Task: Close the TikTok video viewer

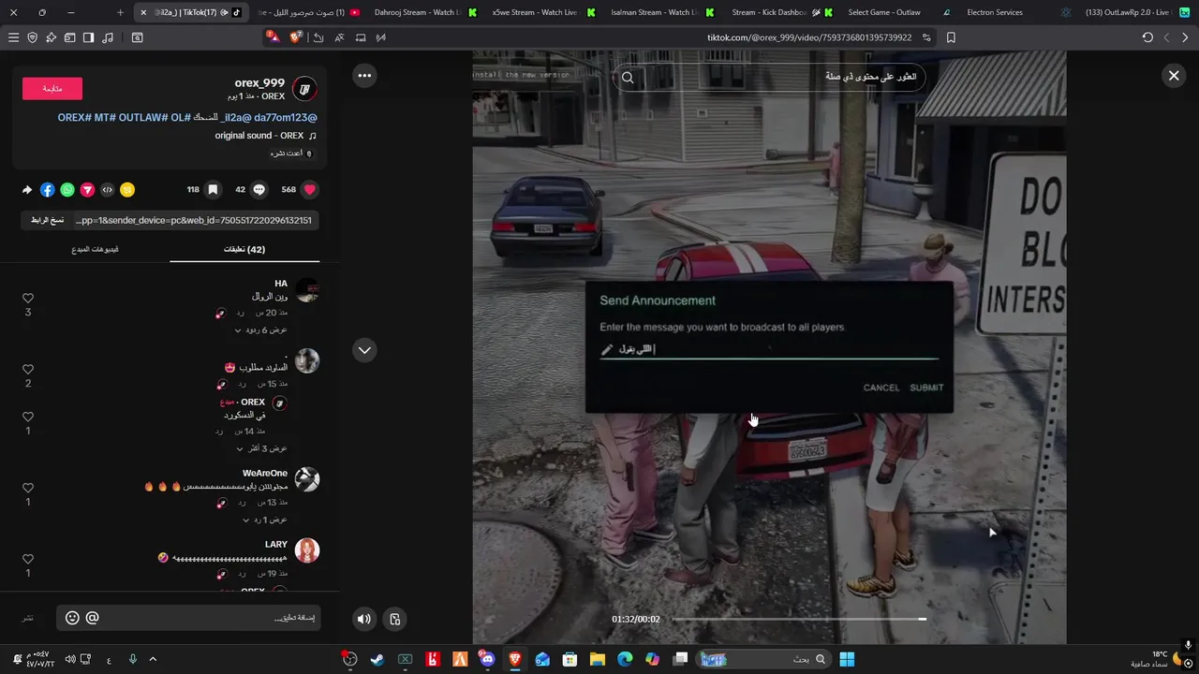Action: pos(1174,76)
